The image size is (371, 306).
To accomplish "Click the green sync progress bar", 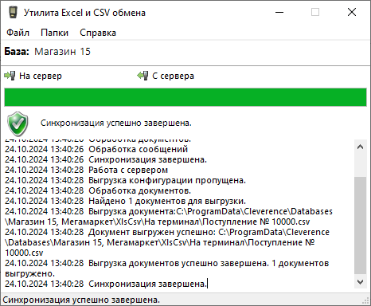I will click(185, 97).
